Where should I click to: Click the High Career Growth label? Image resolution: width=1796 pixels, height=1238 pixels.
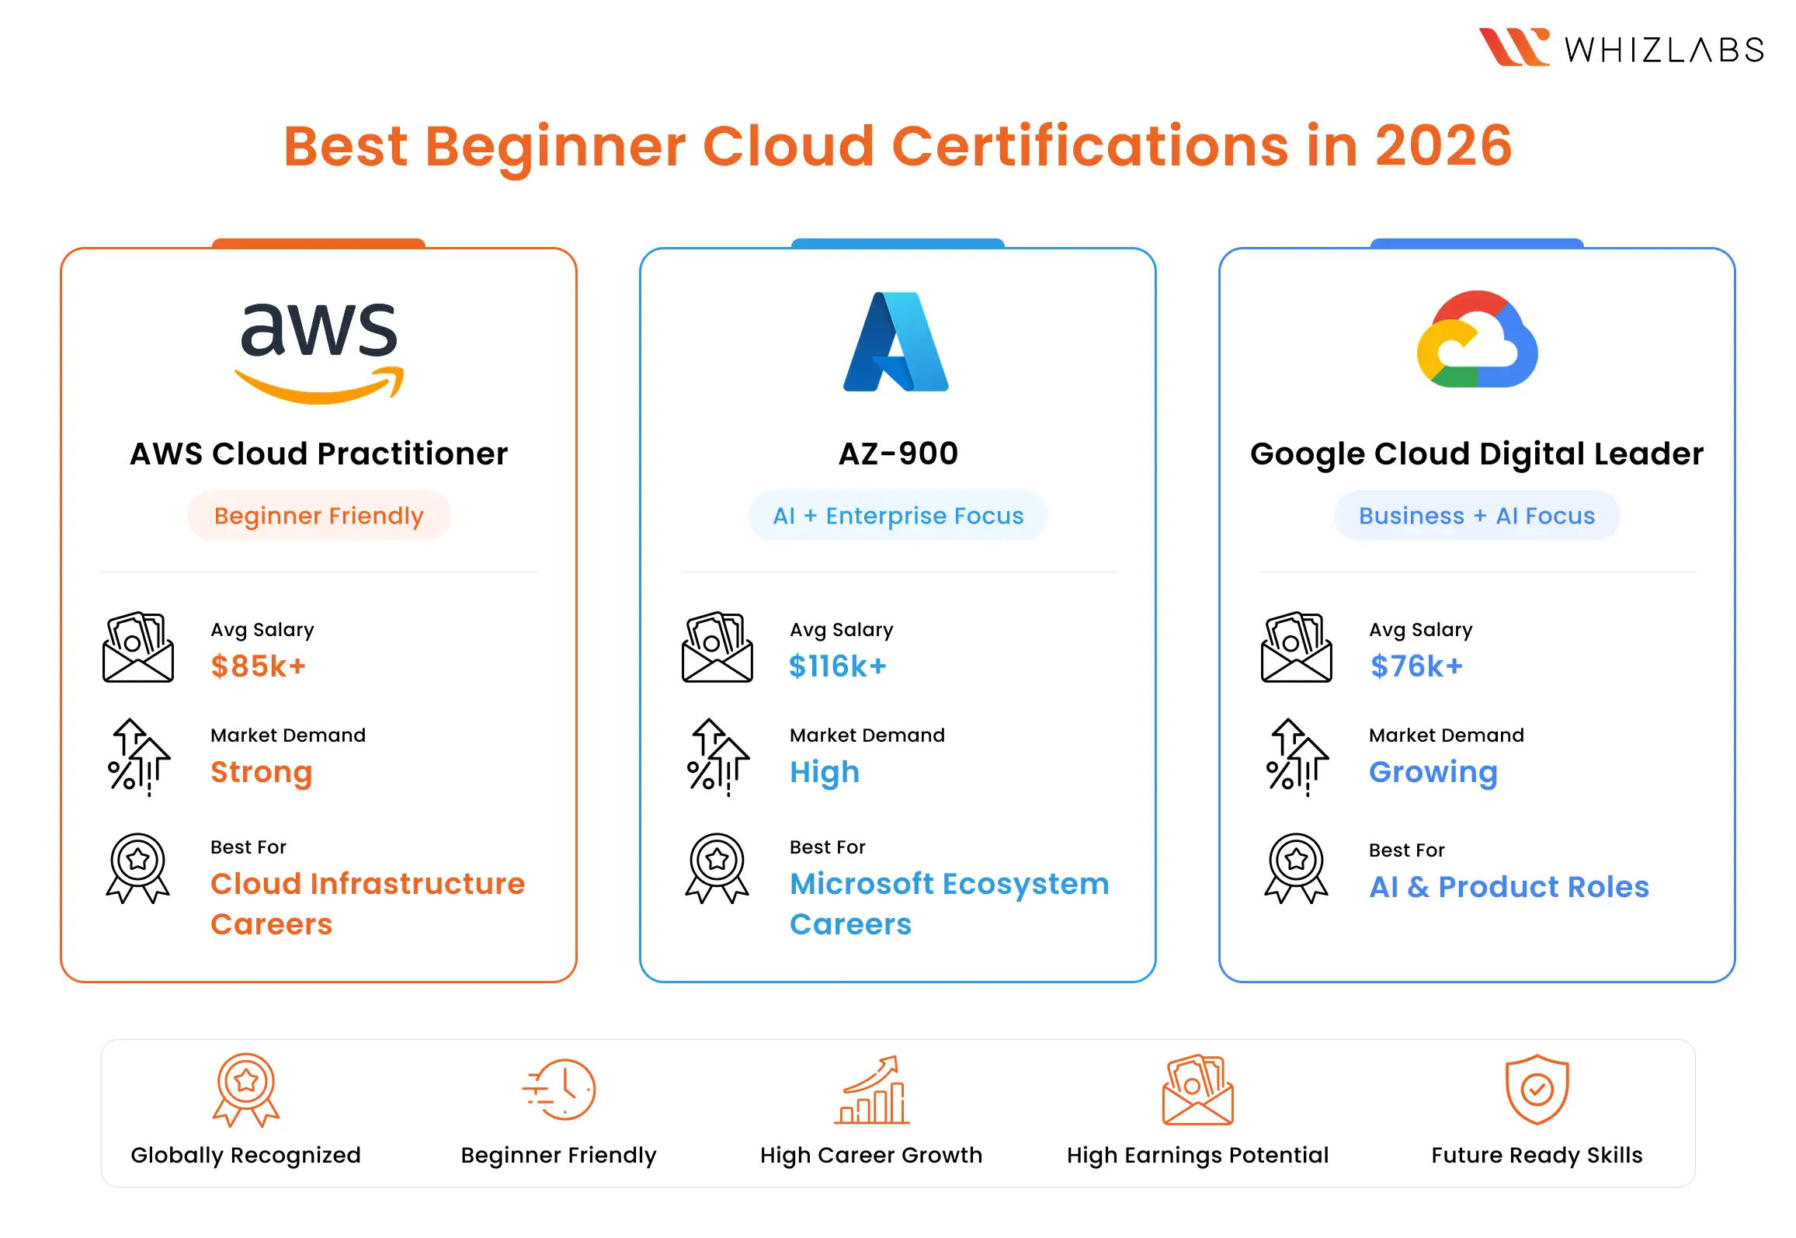click(x=871, y=1156)
